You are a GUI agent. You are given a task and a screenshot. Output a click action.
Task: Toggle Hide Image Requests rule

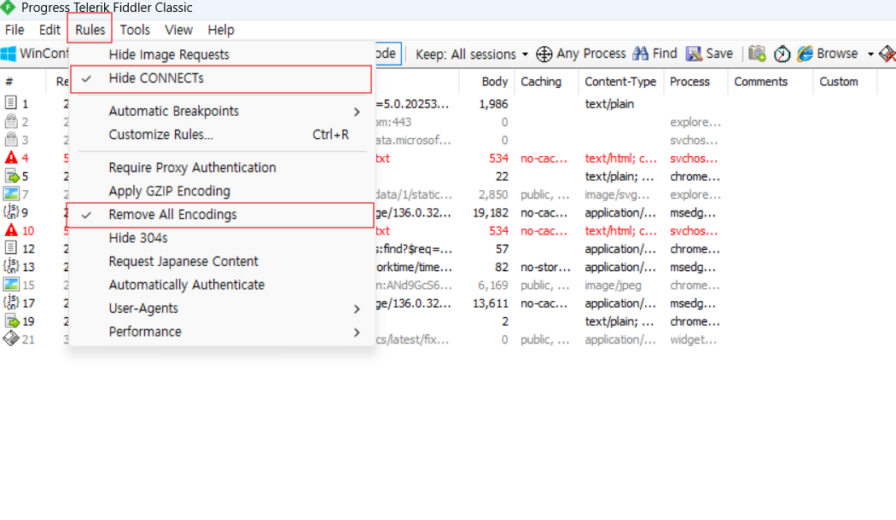pos(222,55)
